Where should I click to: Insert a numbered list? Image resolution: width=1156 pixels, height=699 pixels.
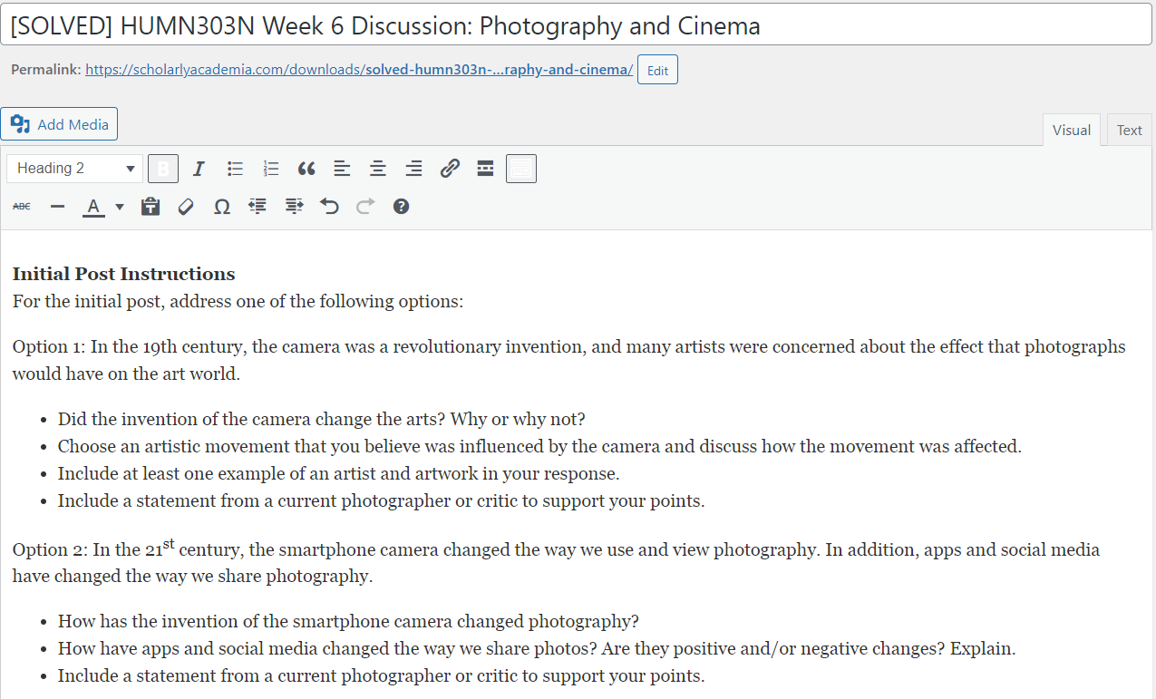tap(270, 169)
